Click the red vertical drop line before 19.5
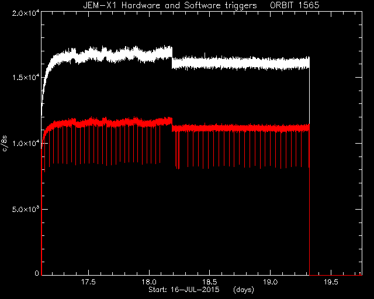374x299 pixels. click(x=309, y=203)
